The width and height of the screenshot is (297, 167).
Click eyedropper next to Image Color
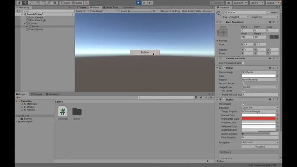[x=278, y=76]
